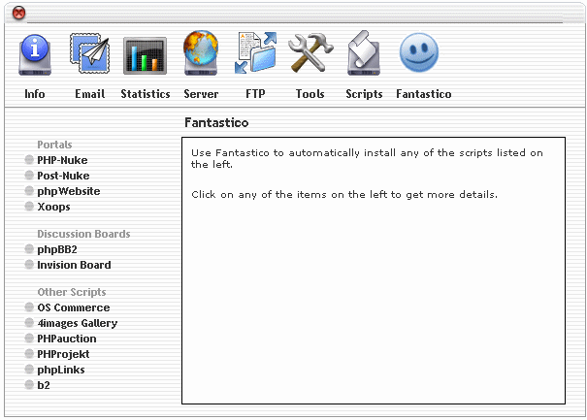Click the Scripts label in toolbar
The width and height of the screenshot is (587, 420).
point(364,94)
